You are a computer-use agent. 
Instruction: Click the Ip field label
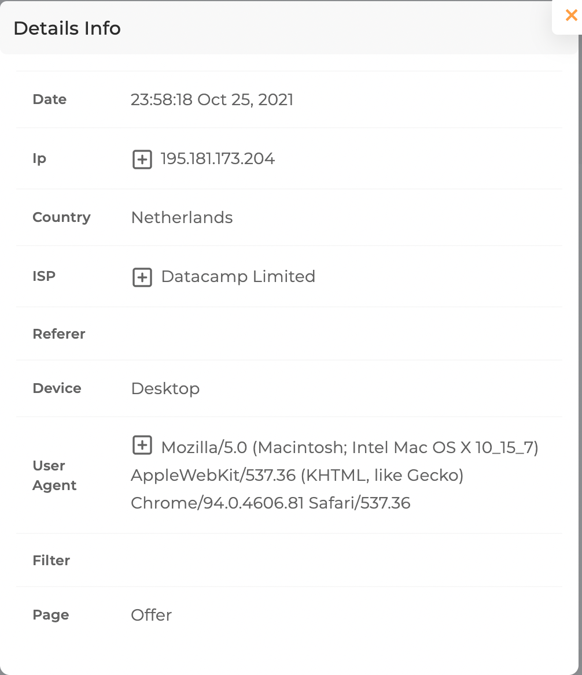(39, 159)
